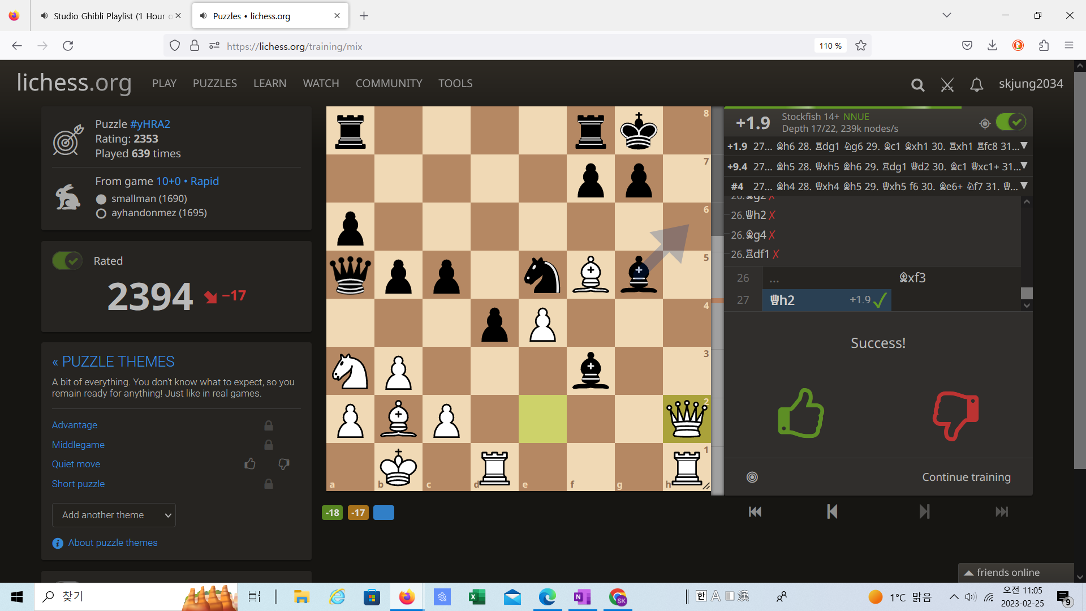Click the info icon beside About puzzle themes
The height and width of the screenshot is (611, 1086).
[58, 543]
